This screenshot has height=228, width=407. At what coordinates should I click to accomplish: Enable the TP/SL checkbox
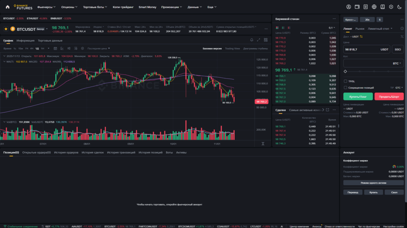345,81
